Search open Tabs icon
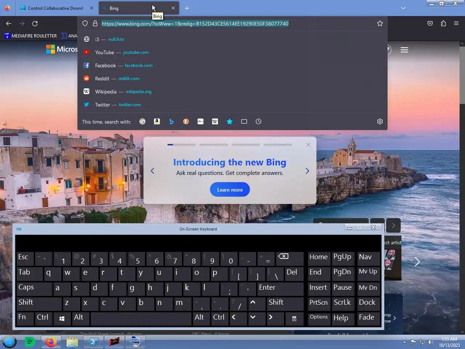This screenshot has height=349, width=465. click(x=244, y=121)
